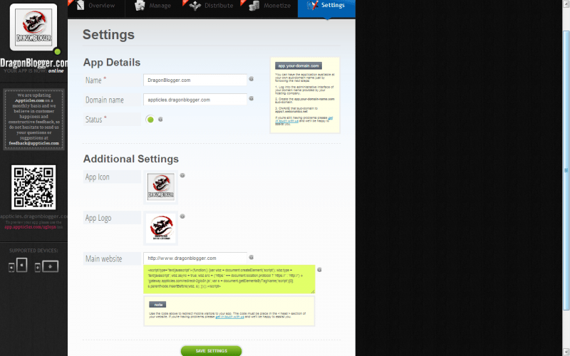Click the 'note' label below script
The height and width of the screenshot is (356, 570).
[157, 305]
